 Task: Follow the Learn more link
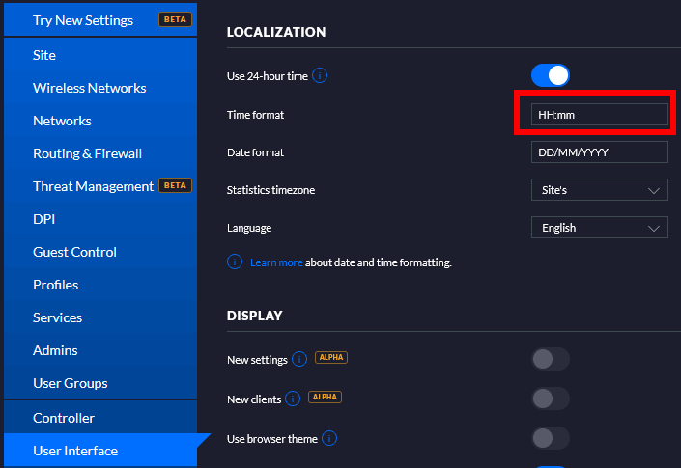pyautogui.click(x=276, y=262)
